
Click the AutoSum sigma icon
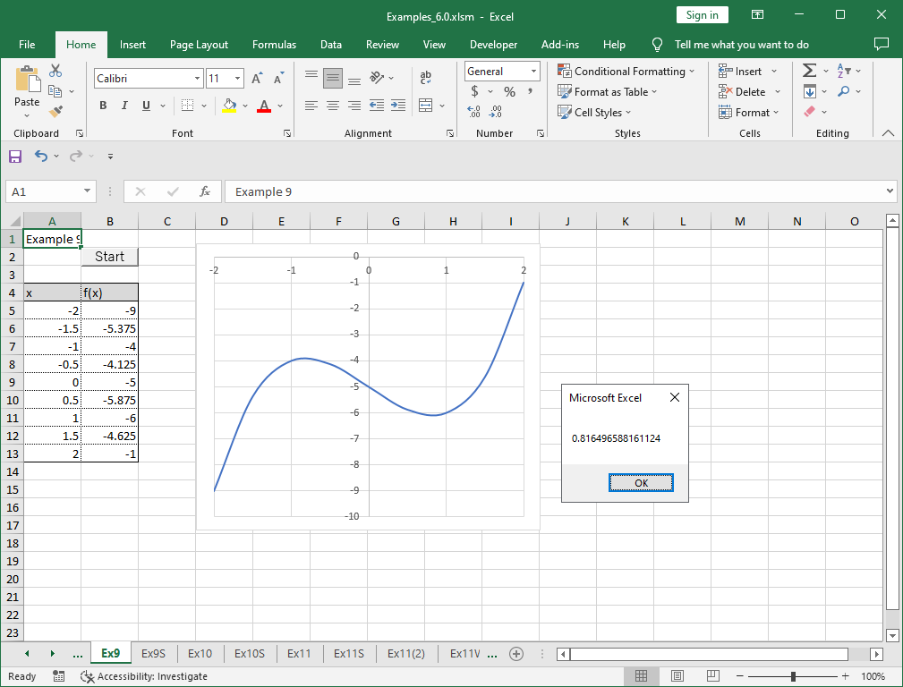[809, 71]
